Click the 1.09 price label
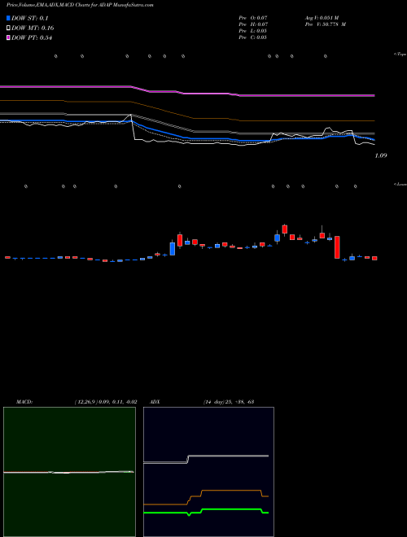Screen dimensions: 407x537 pyautogui.click(x=381, y=155)
